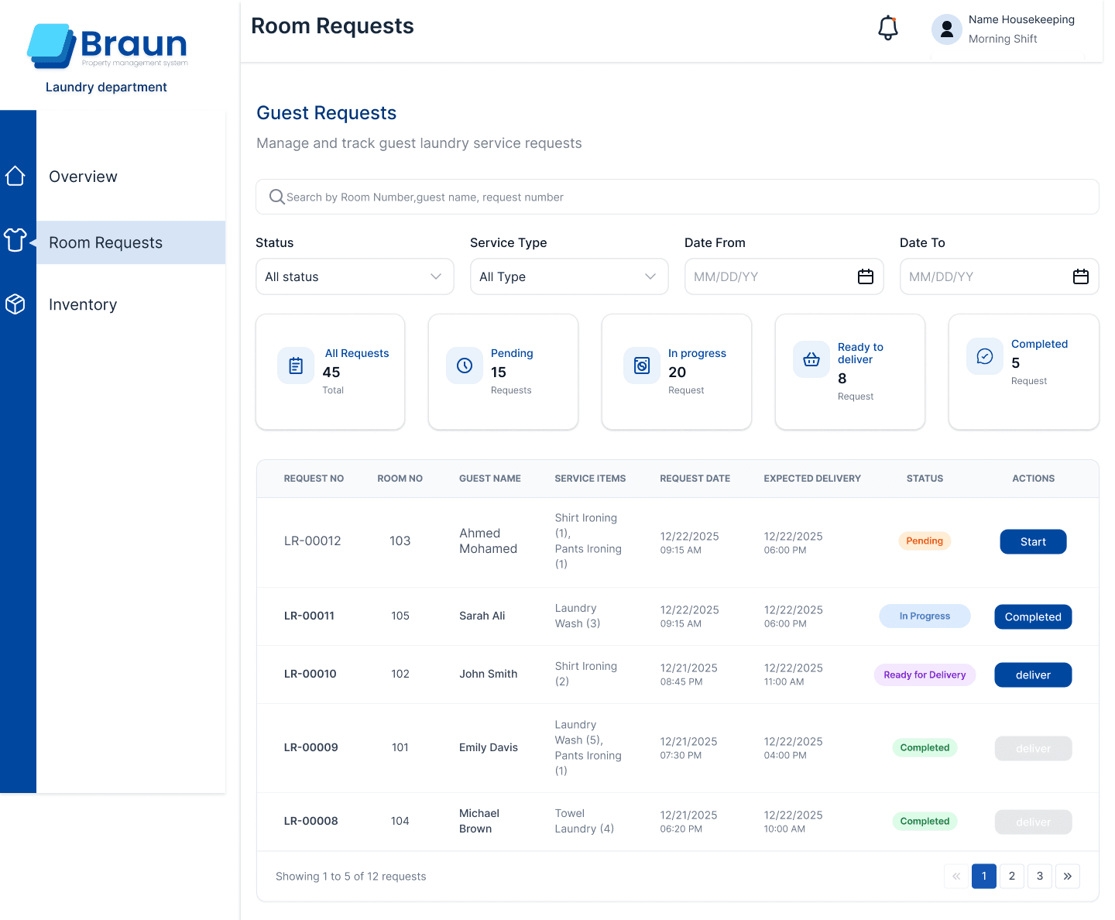
Task: Click the Pending clock icon
Action: 465,366
